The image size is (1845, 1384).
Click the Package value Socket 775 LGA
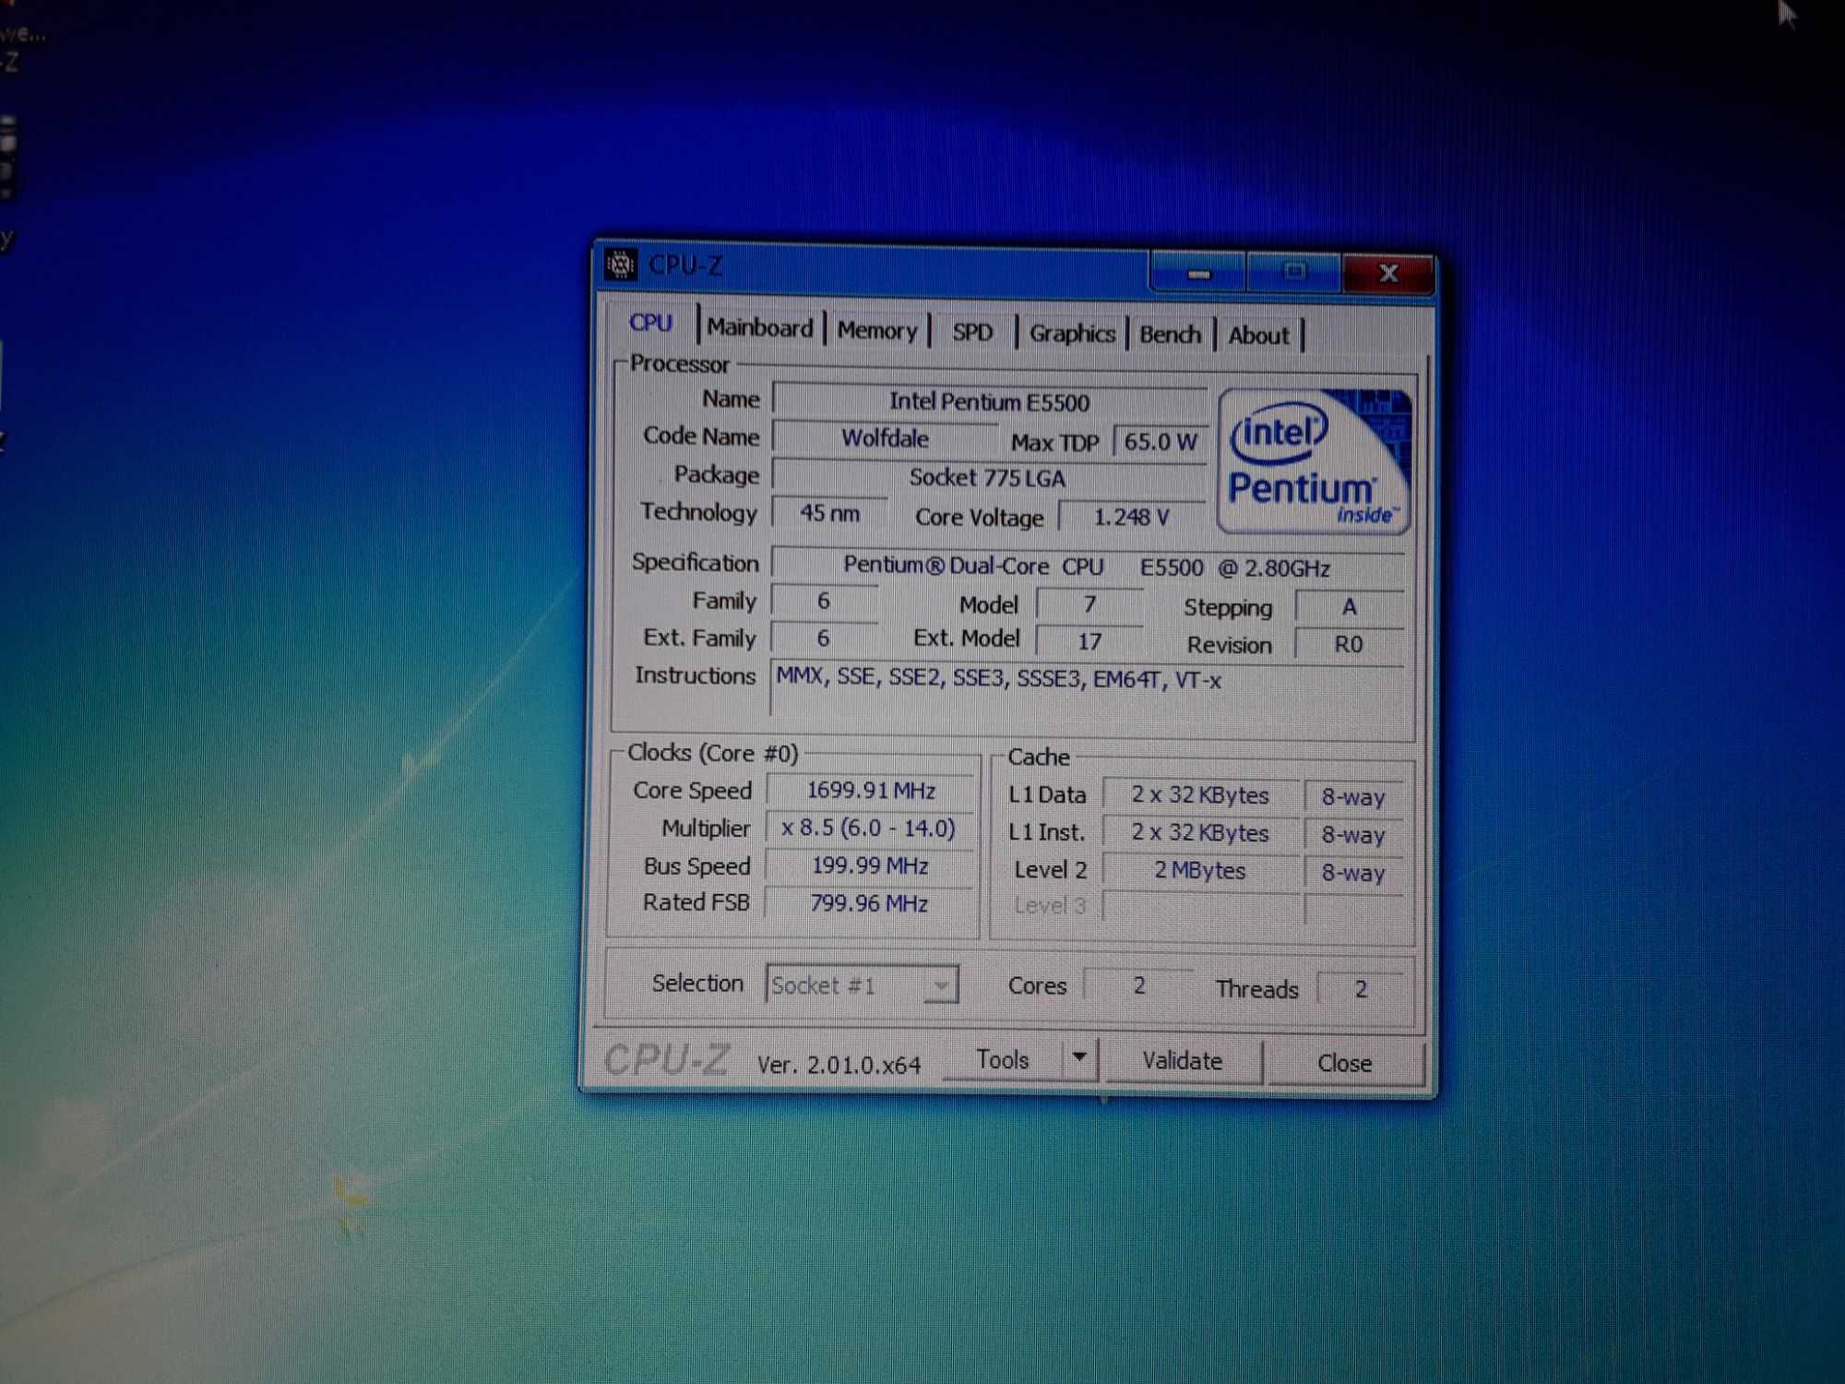(x=988, y=478)
